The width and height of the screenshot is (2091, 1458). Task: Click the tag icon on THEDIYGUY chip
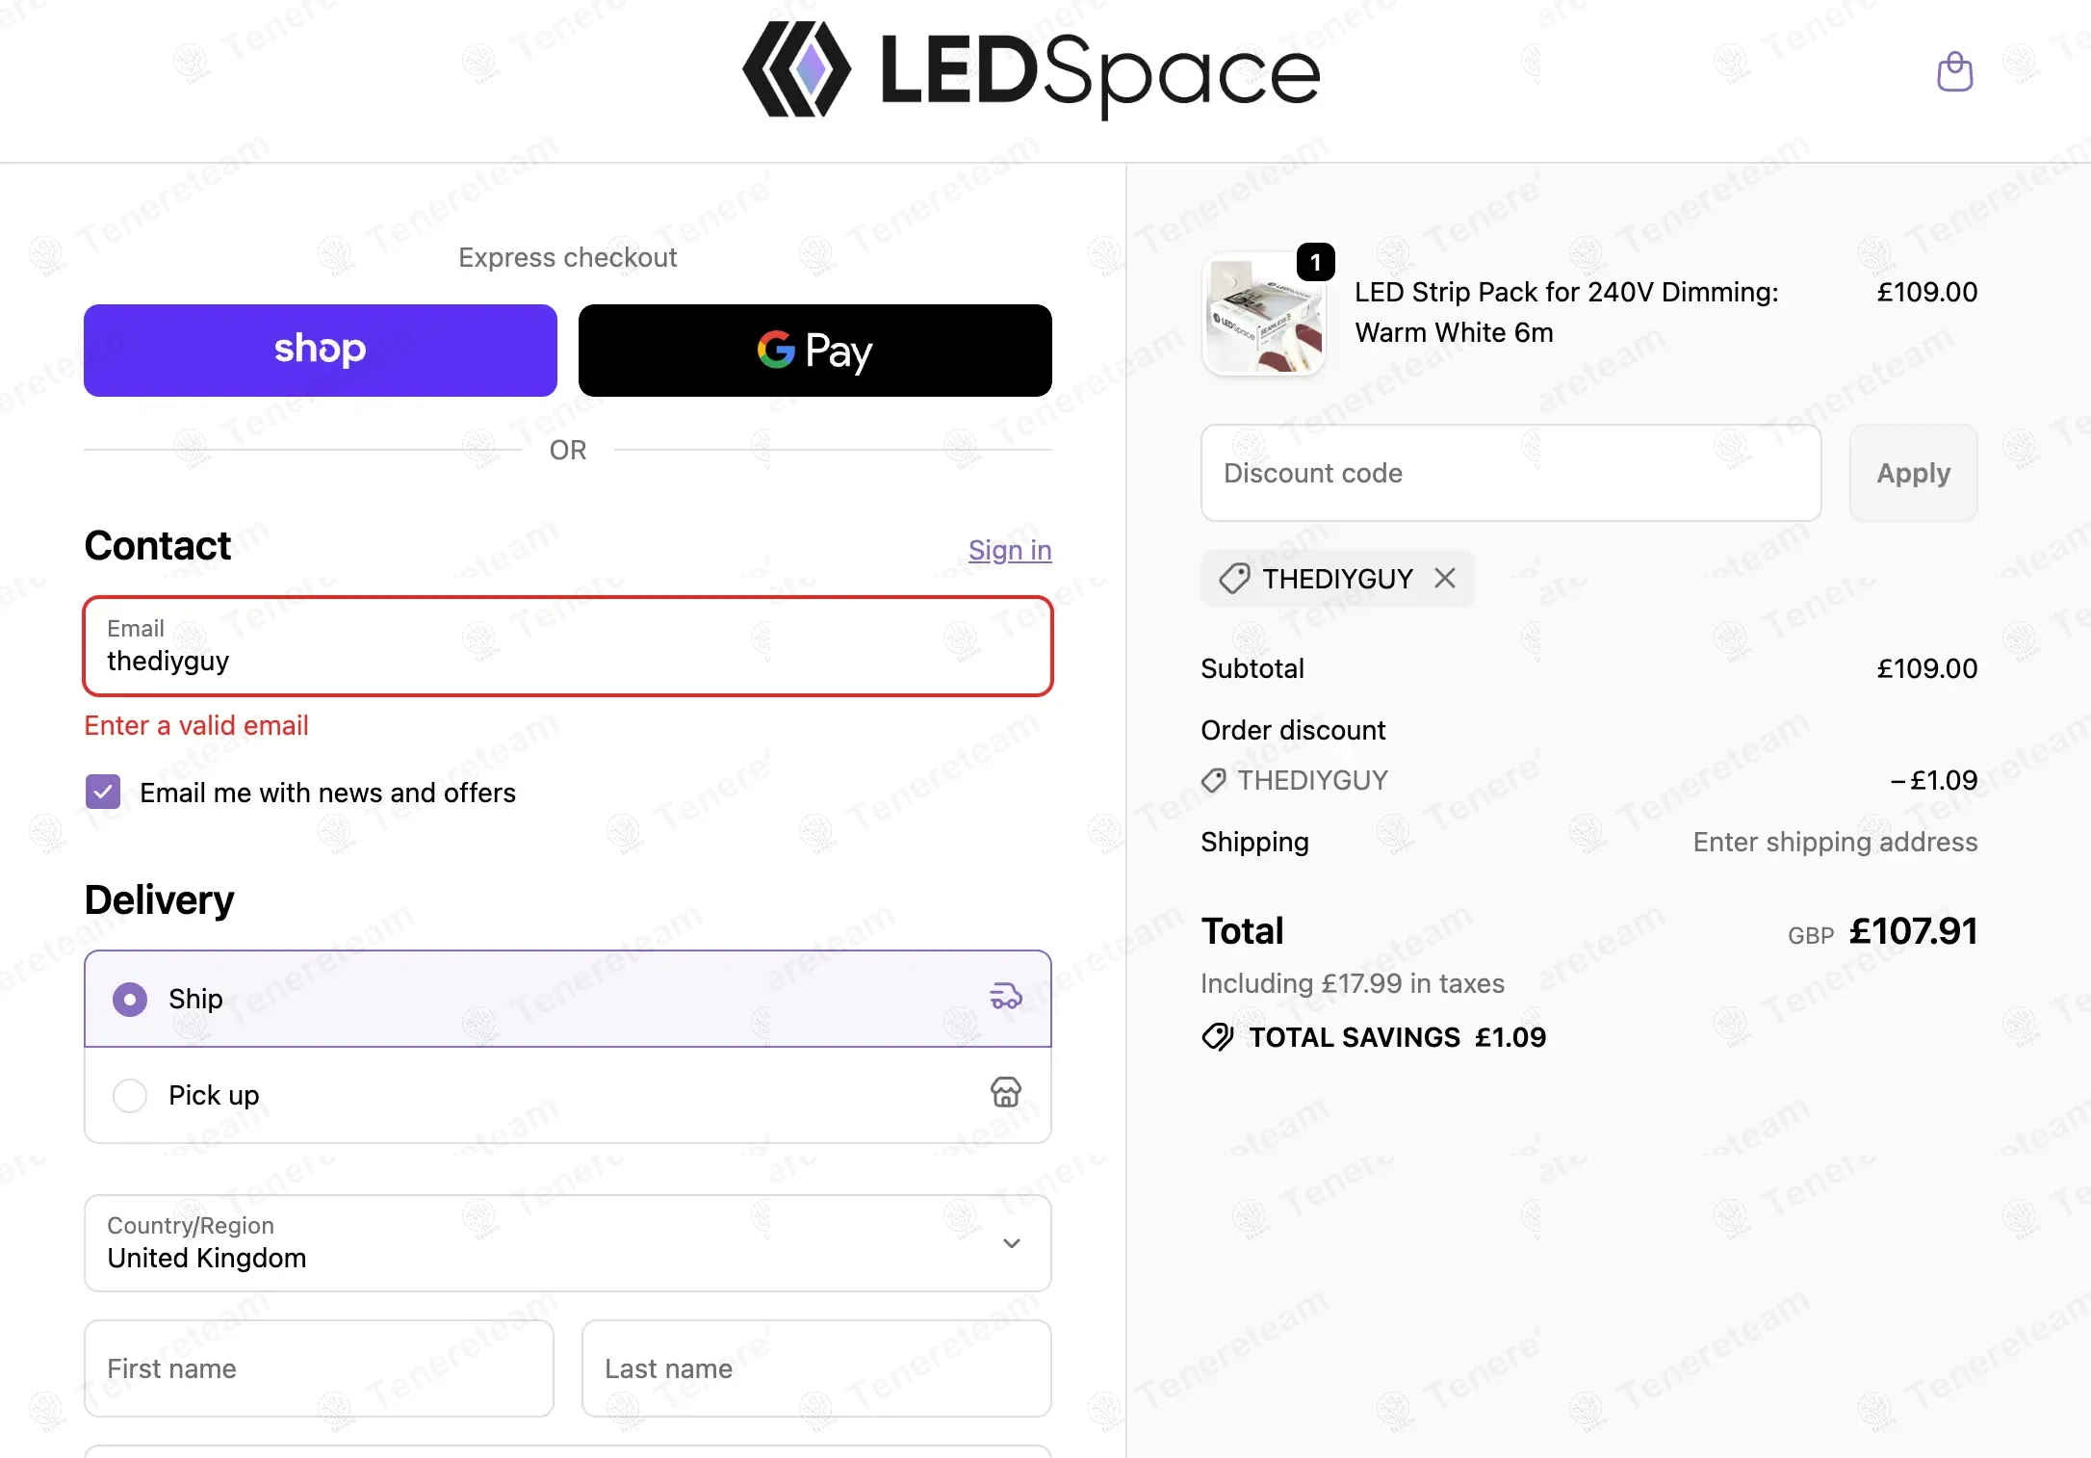click(1233, 578)
